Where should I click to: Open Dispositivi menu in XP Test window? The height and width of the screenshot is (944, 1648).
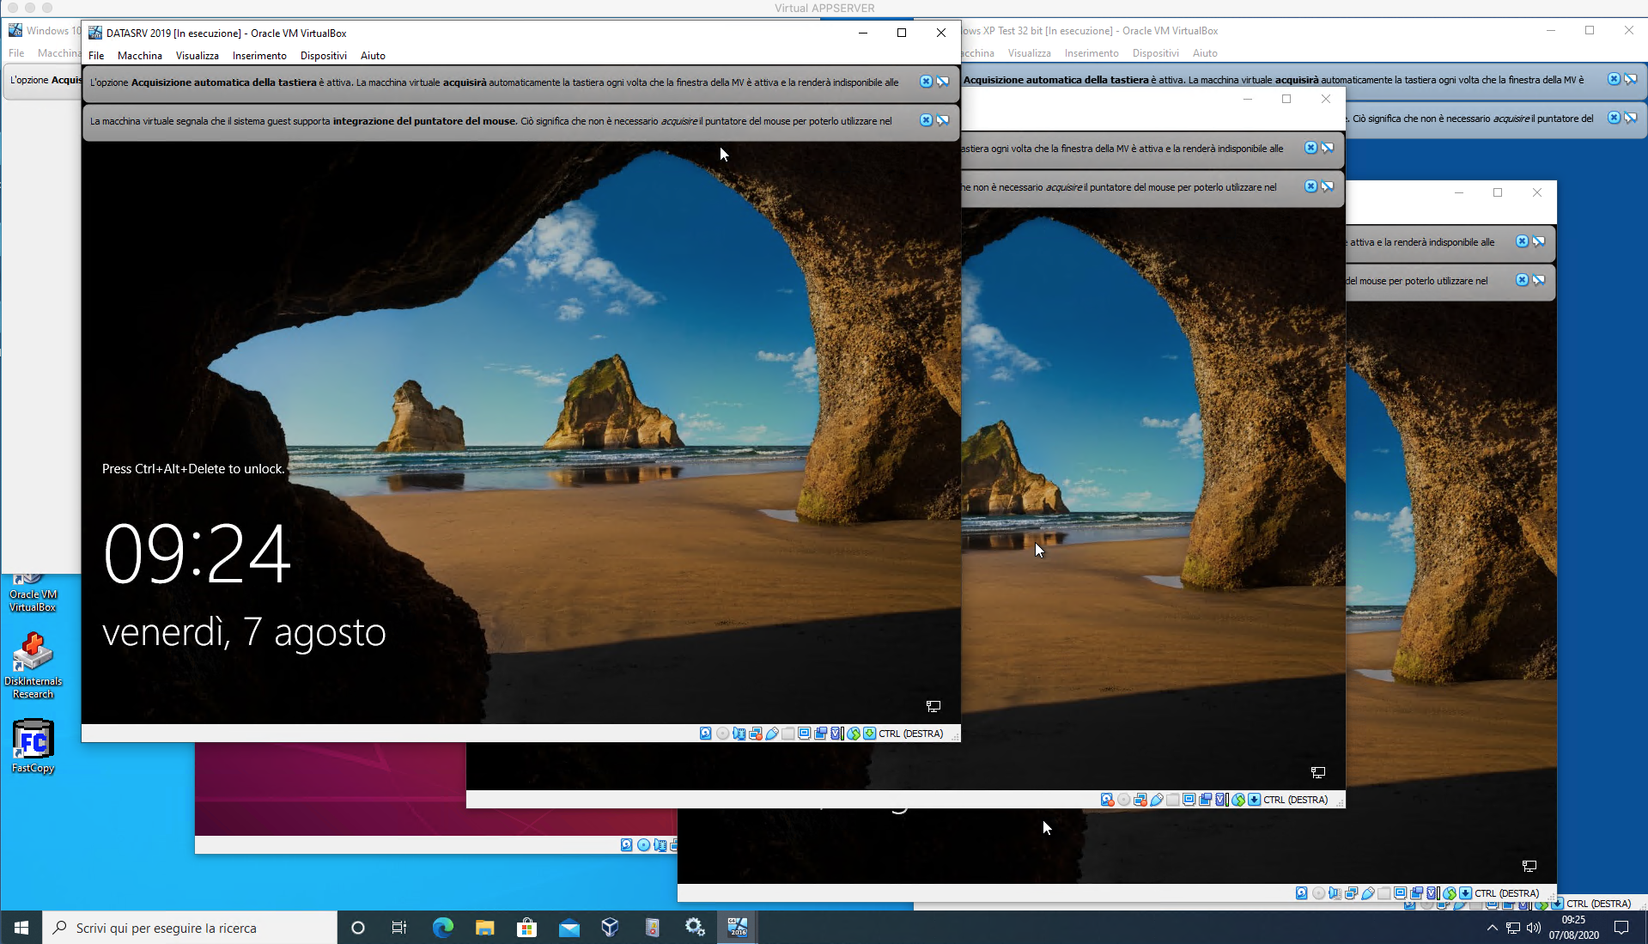click(1155, 53)
